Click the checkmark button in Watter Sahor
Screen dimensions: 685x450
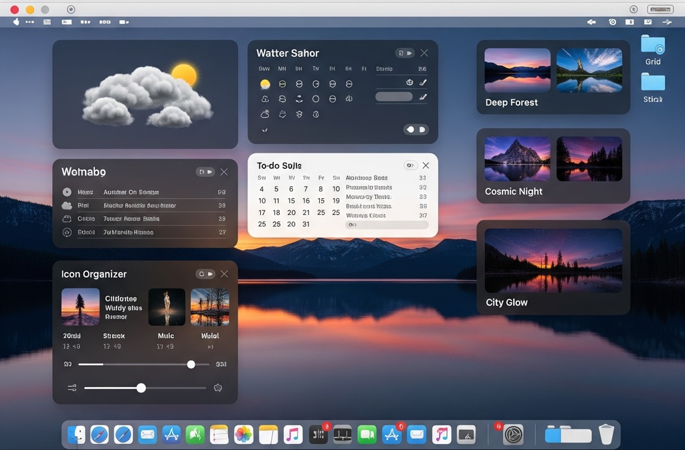265,129
